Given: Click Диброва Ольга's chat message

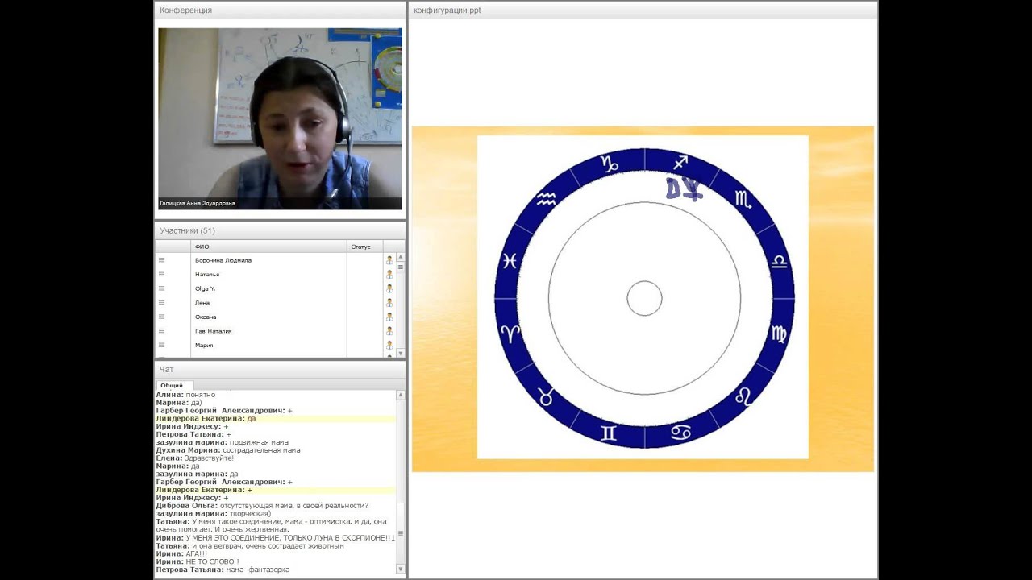Looking at the screenshot, I should [262, 505].
